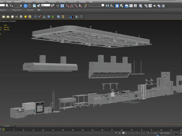Switch to the Populate ribbon tab

pos(30,10)
